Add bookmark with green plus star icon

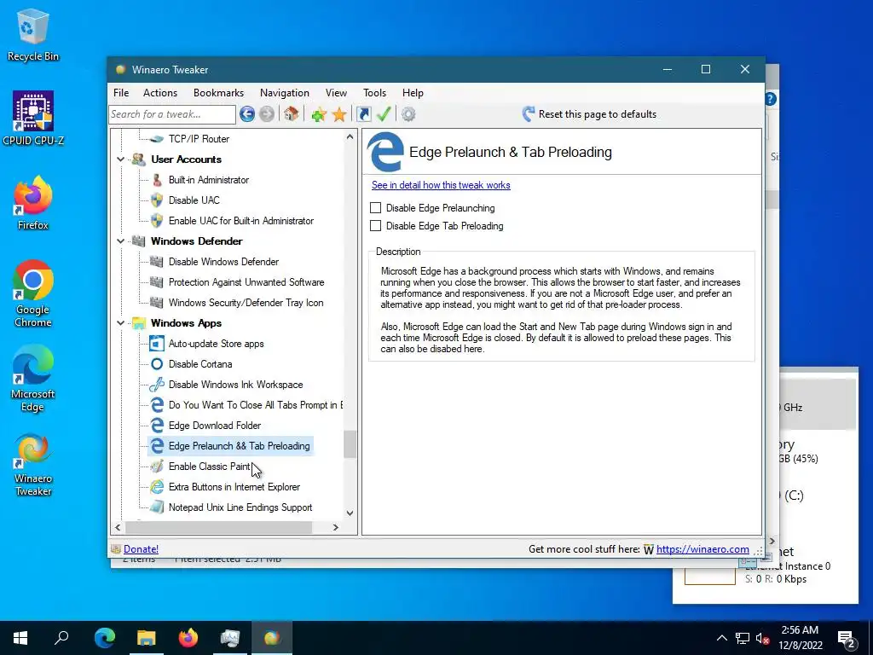(x=319, y=114)
